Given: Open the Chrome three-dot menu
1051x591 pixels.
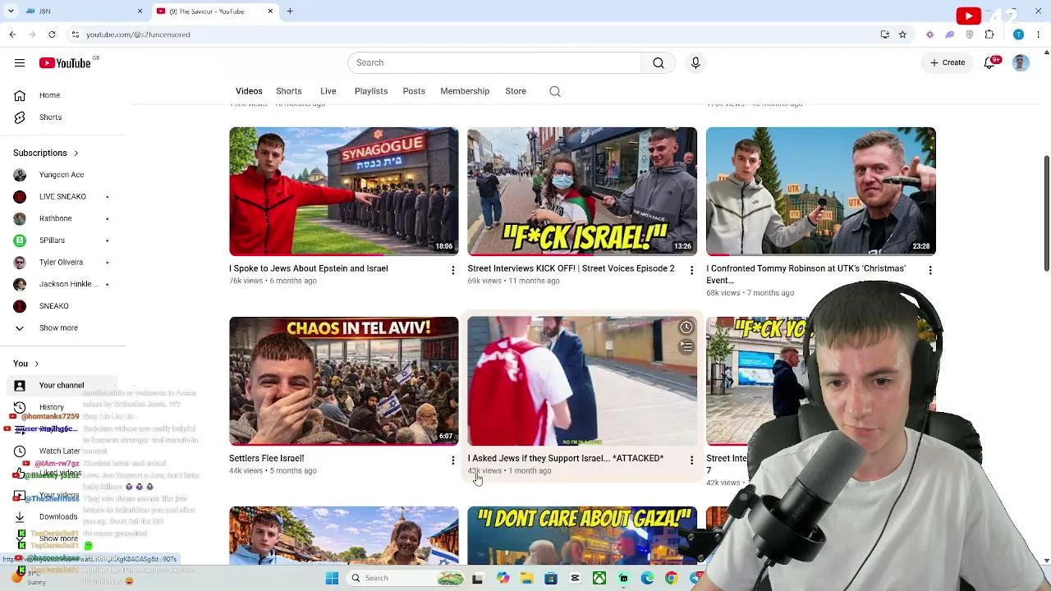Looking at the screenshot, I should [x=1039, y=34].
